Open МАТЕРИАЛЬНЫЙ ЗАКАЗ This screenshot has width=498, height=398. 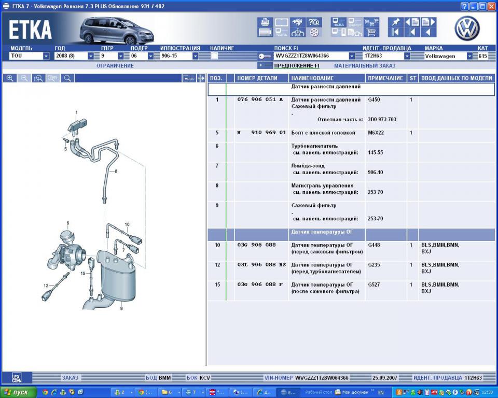pos(365,66)
